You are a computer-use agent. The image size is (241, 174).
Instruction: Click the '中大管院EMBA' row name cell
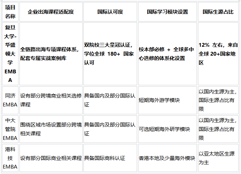[x=10, y=129]
